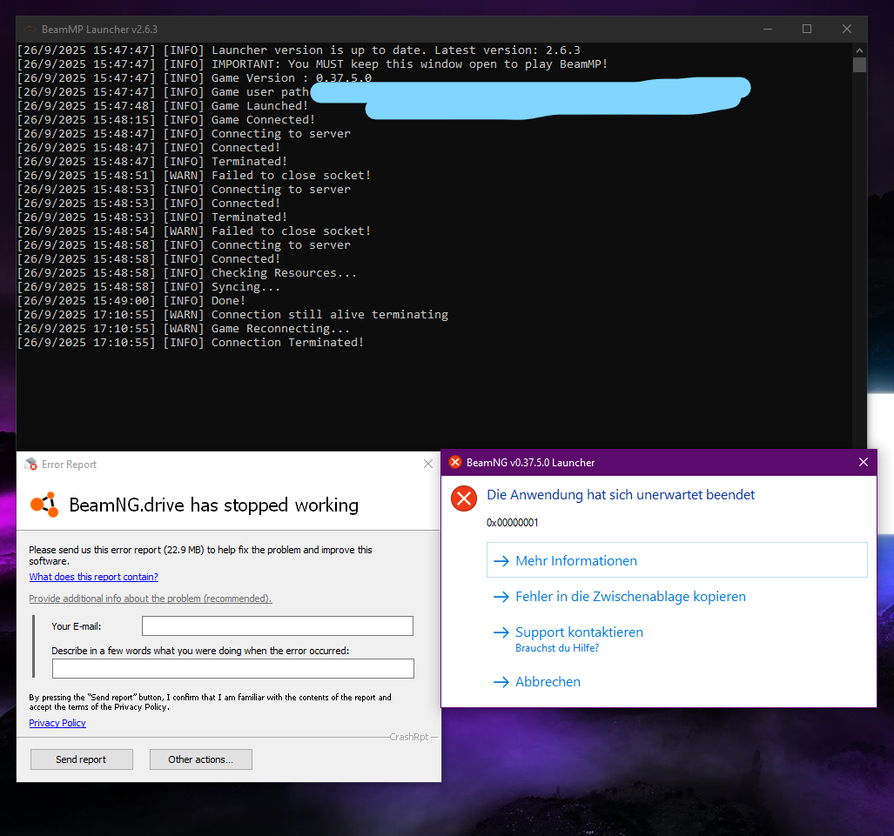Click Send report button

pos(82,759)
